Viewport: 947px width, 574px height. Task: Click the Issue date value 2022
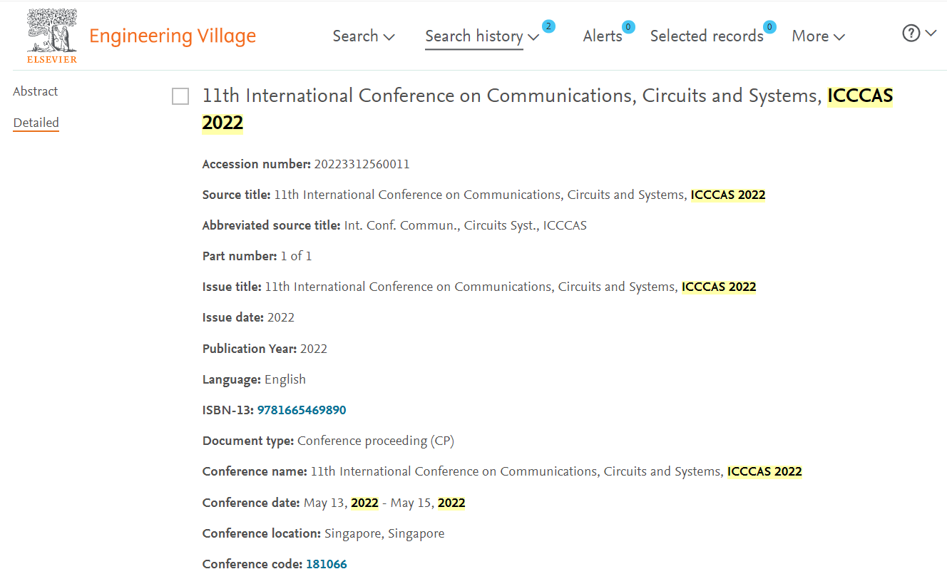pyautogui.click(x=281, y=317)
